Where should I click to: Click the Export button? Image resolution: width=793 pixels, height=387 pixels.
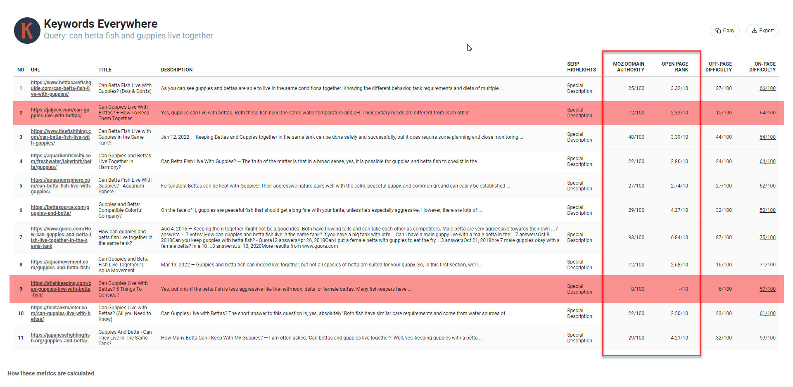tap(762, 31)
